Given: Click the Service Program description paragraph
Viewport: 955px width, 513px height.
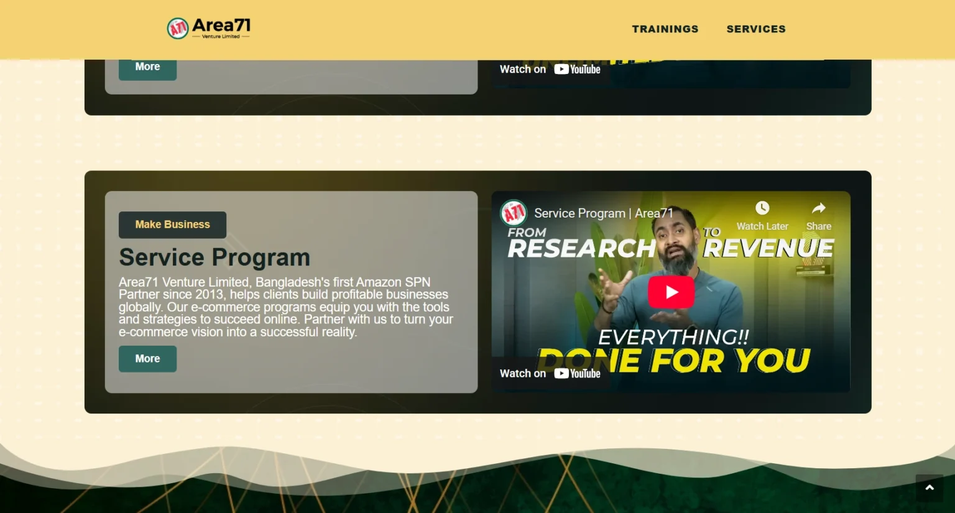Looking at the screenshot, I should (286, 307).
